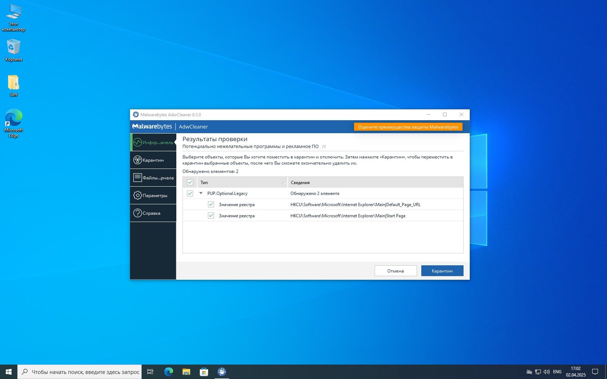Toggle the select-all checkbox in table header
The width and height of the screenshot is (607, 379).
point(190,182)
